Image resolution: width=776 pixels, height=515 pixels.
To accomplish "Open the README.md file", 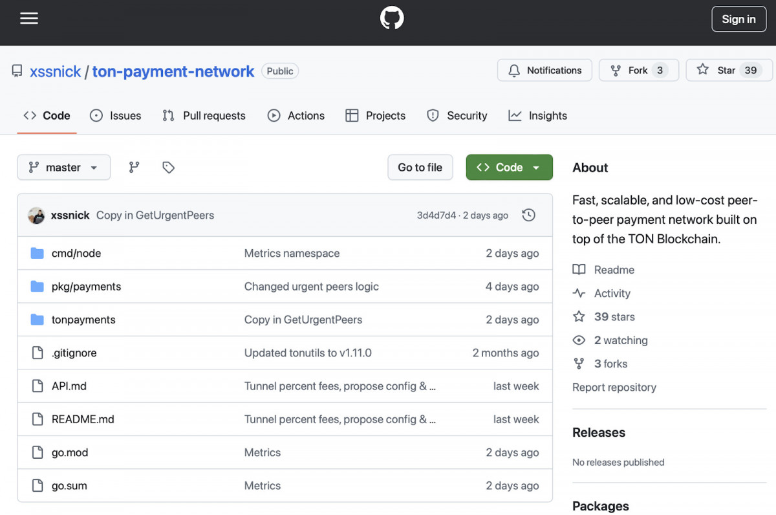I will 83,419.
